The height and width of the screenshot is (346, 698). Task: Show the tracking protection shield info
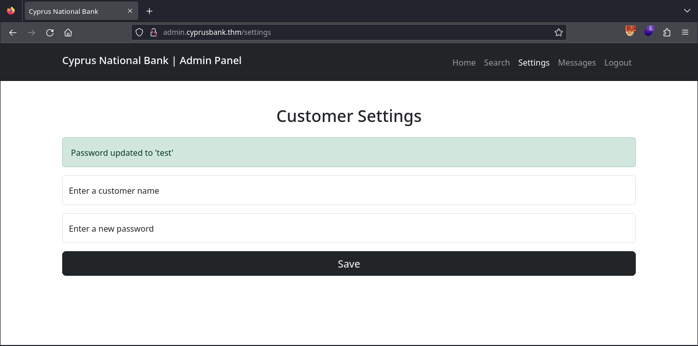point(139,32)
